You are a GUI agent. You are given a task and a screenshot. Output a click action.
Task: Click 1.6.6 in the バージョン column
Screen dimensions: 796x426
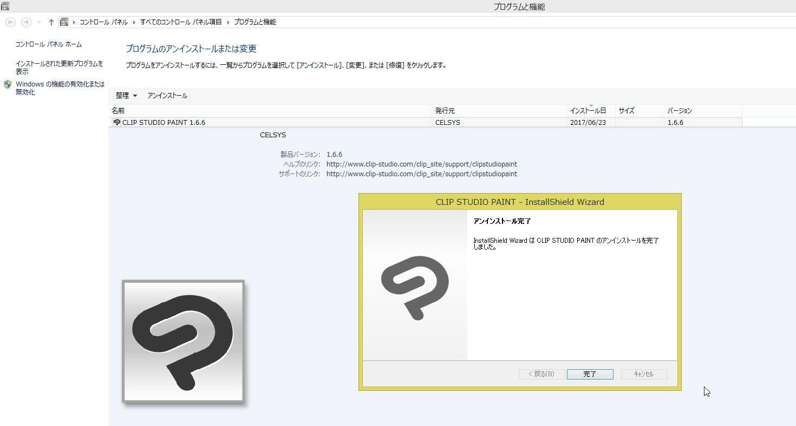(675, 123)
